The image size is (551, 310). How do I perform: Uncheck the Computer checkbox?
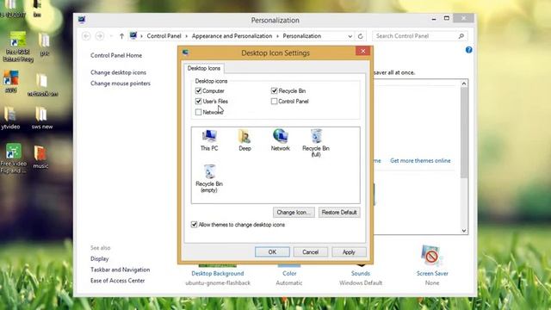pyautogui.click(x=198, y=90)
